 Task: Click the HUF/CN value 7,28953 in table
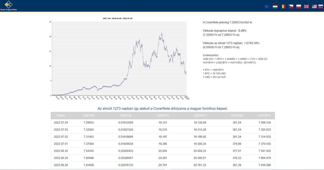pyautogui.click(x=89, y=123)
